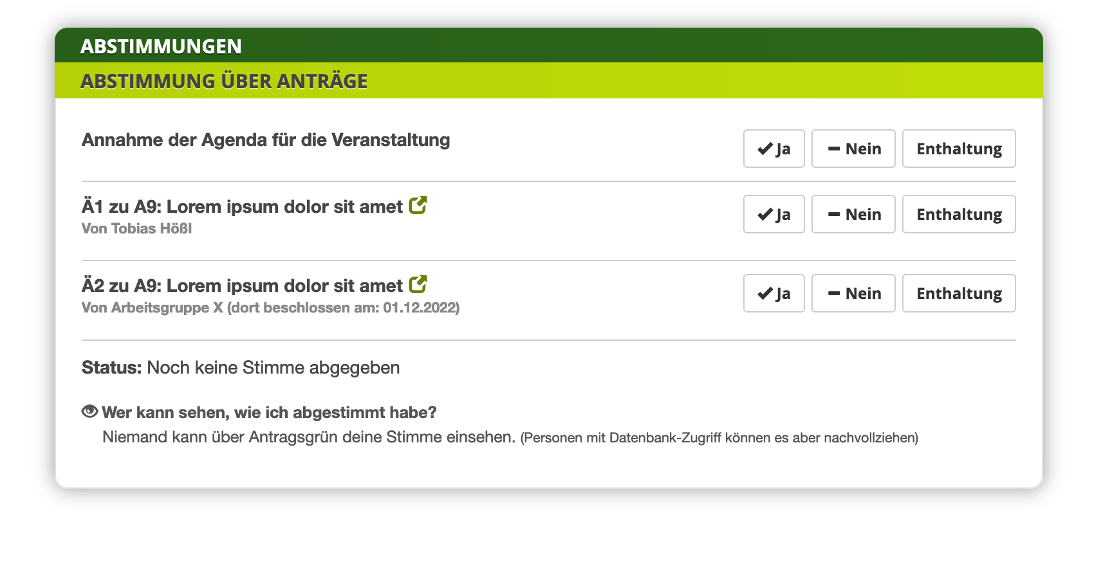The height and width of the screenshot is (571, 1103).
Task: Vote Ja on Ä2 zu A9
Action: pyautogui.click(x=774, y=293)
